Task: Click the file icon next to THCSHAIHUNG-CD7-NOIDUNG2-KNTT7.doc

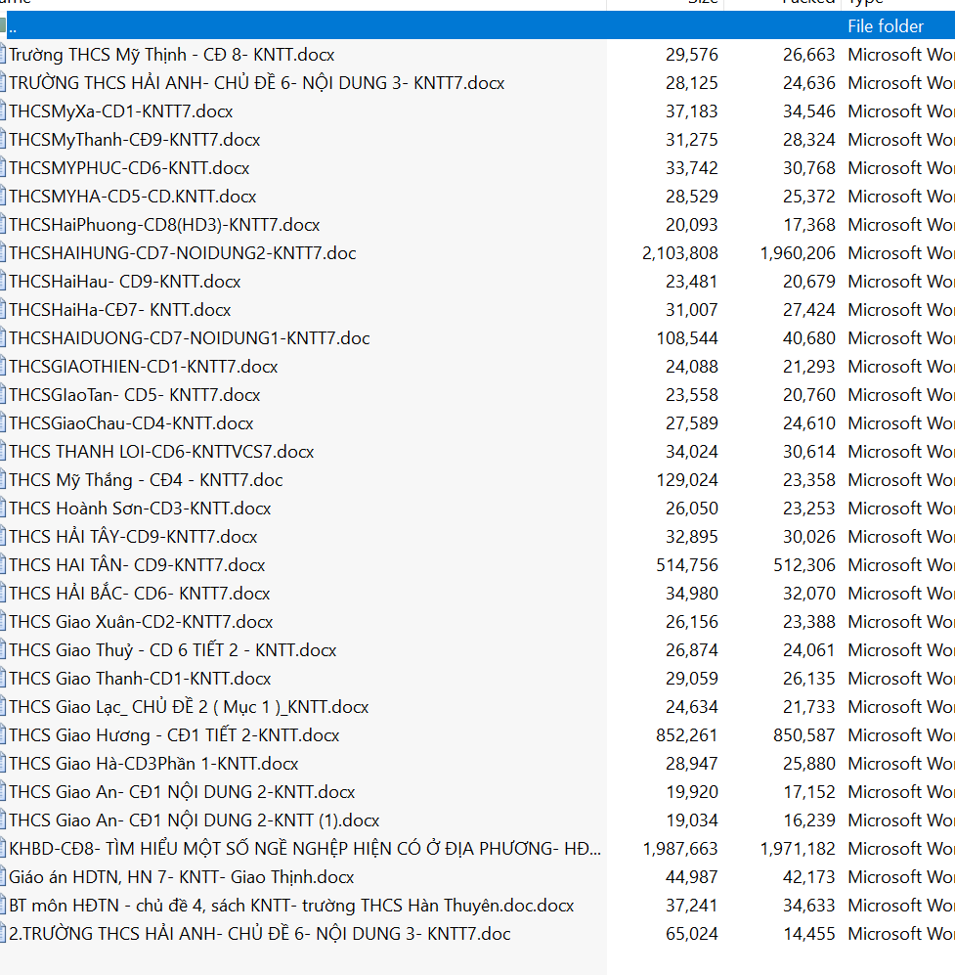Action: coord(3,253)
